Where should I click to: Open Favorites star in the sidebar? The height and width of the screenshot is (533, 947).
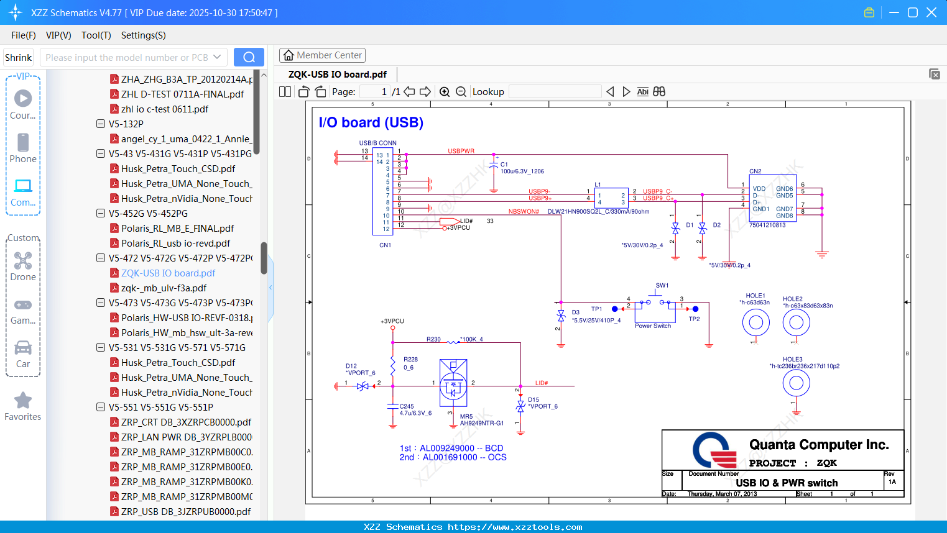pyautogui.click(x=23, y=406)
